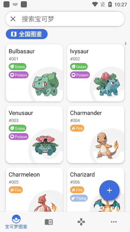Tap the Charmander artwork
Image resolution: width=130 pixels, height=232 pixels.
[107, 145]
